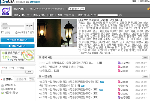Click the 용량: 0Byte / 1TB text
The image size is (150, 101).
[x=87, y=15]
